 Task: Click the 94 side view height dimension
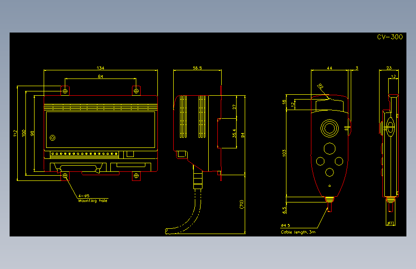click(242, 135)
